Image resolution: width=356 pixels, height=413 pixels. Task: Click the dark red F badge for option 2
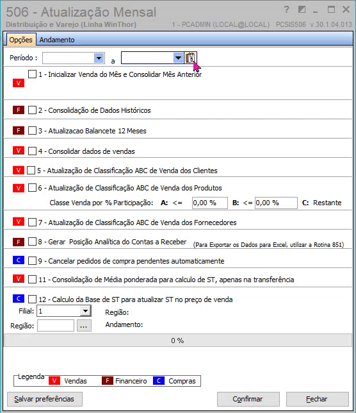tap(19, 110)
